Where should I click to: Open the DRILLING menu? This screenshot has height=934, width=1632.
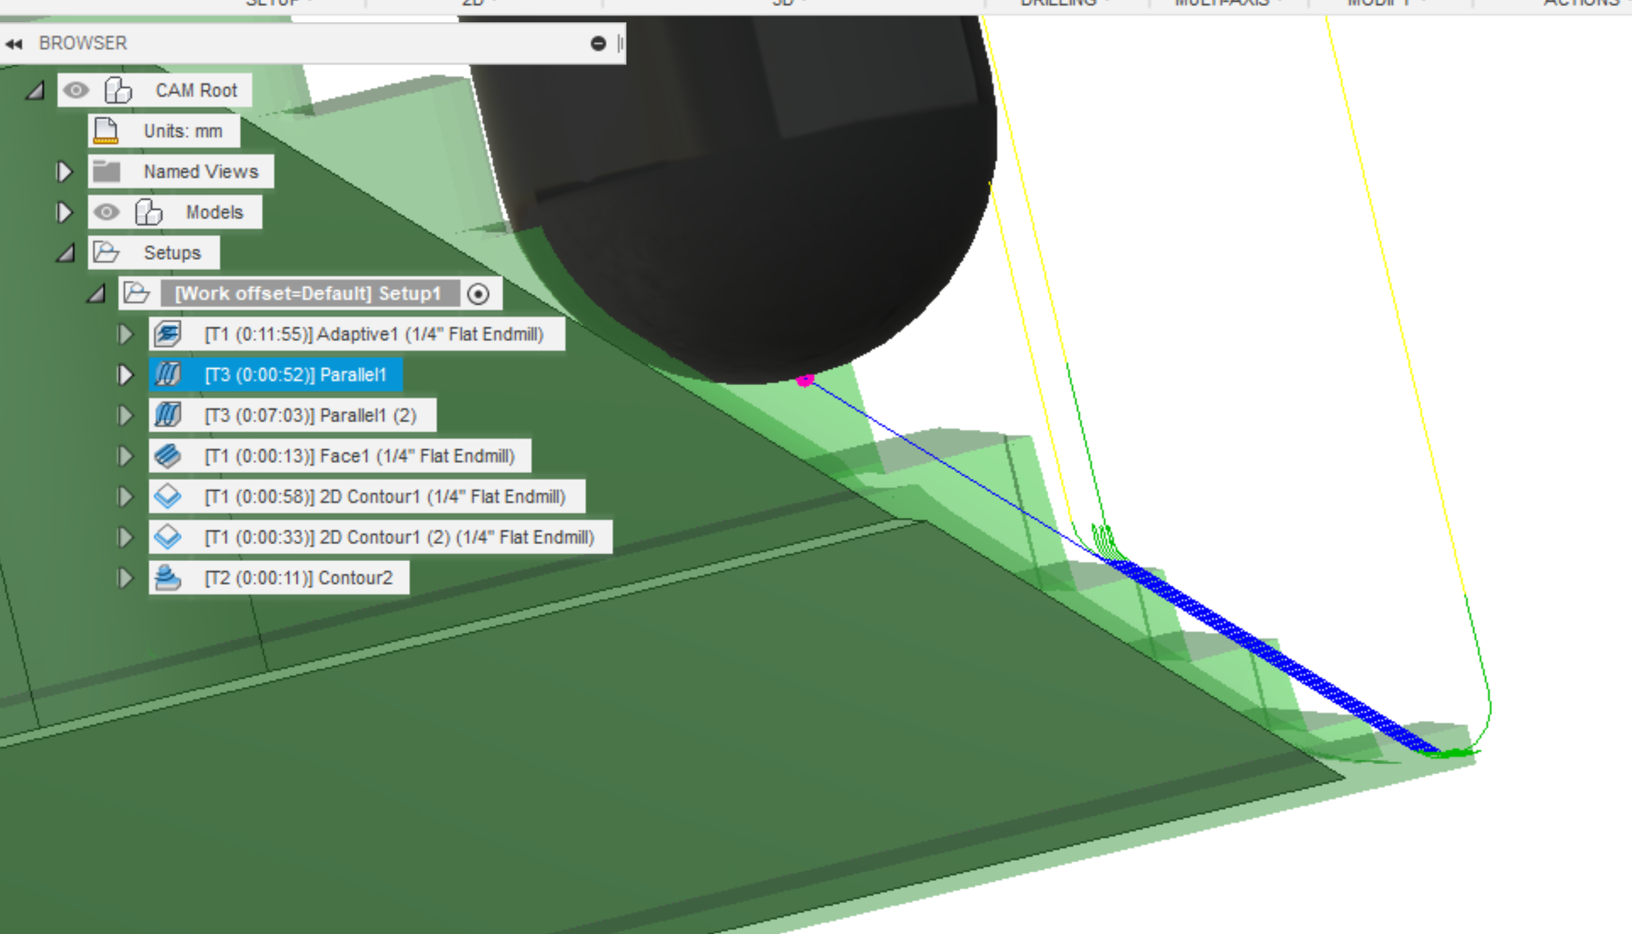(1058, 3)
